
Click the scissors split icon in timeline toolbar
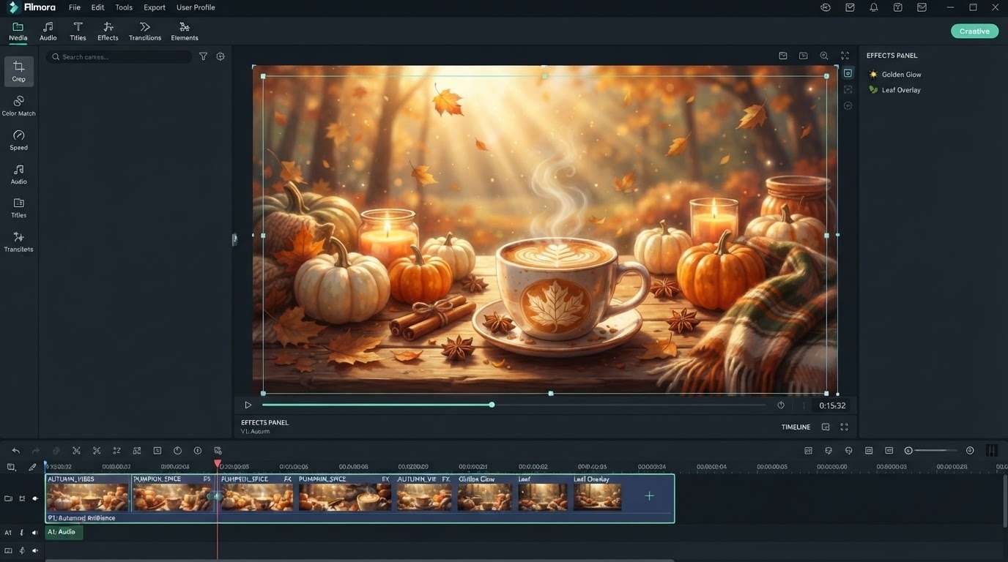point(76,451)
